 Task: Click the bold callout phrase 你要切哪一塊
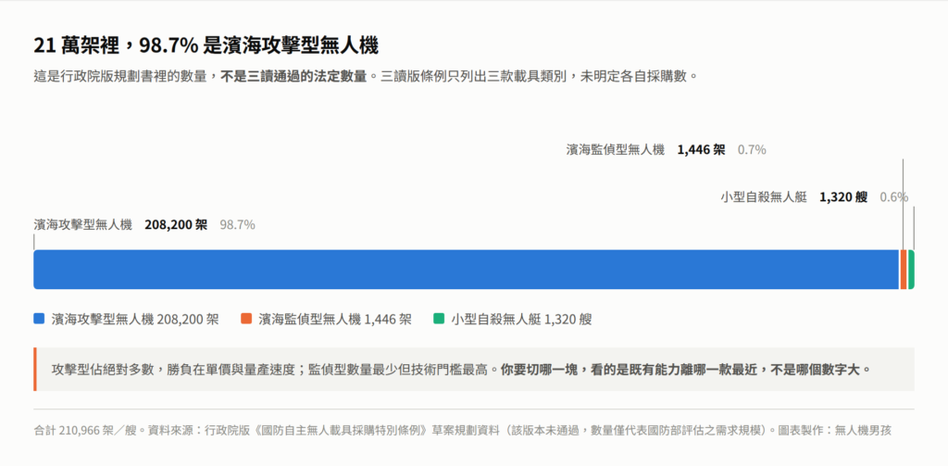coord(540,369)
